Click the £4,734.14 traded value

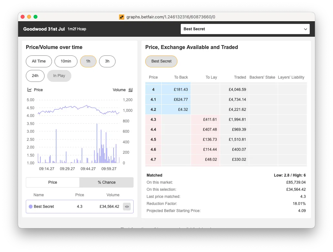[237, 100]
